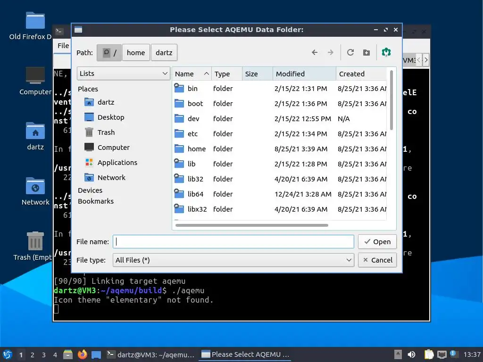Go forward using the right arrow button
The height and width of the screenshot is (362, 483).
click(331, 52)
